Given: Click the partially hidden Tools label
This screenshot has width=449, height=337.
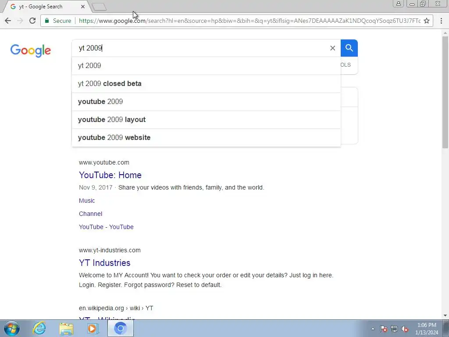Looking at the screenshot, I should click(x=346, y=65).
